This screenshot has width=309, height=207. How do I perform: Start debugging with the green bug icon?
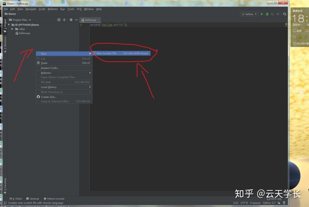pos(267,14)
